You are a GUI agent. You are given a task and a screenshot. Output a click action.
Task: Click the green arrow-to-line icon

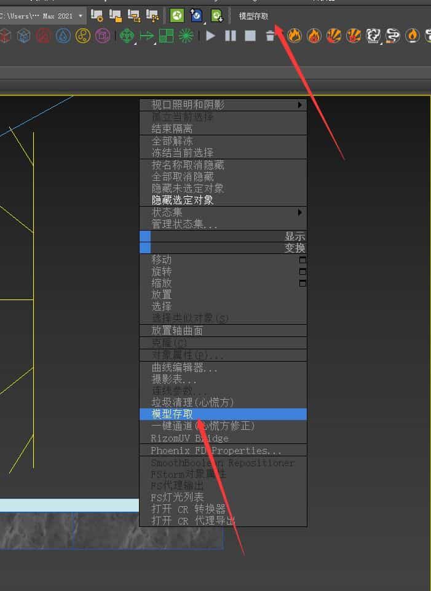tap(146, 36)
